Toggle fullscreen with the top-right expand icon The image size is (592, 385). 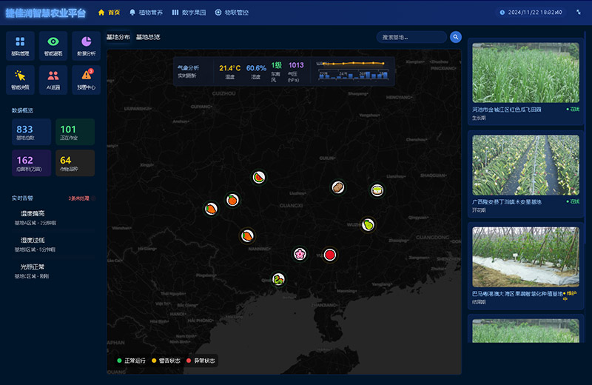(579, 12)
